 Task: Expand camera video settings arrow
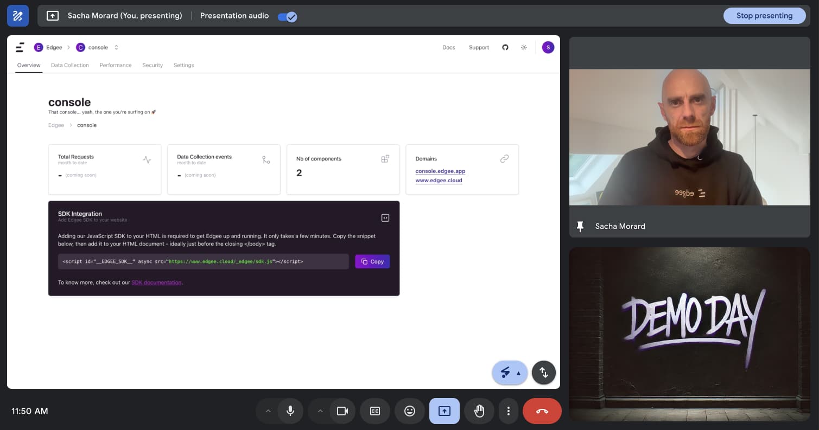320,411
